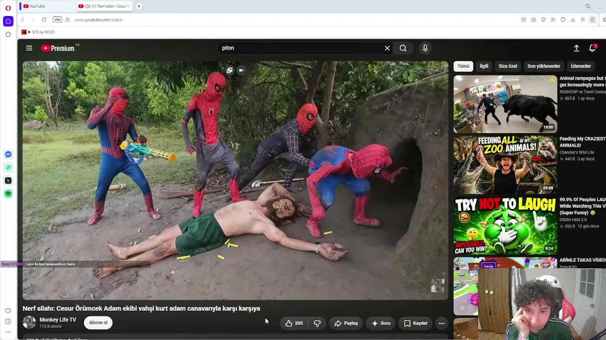This screenshot has width=606, height=340.
Task: Take a snapshot with the camera icon
Action: point(534,19)
